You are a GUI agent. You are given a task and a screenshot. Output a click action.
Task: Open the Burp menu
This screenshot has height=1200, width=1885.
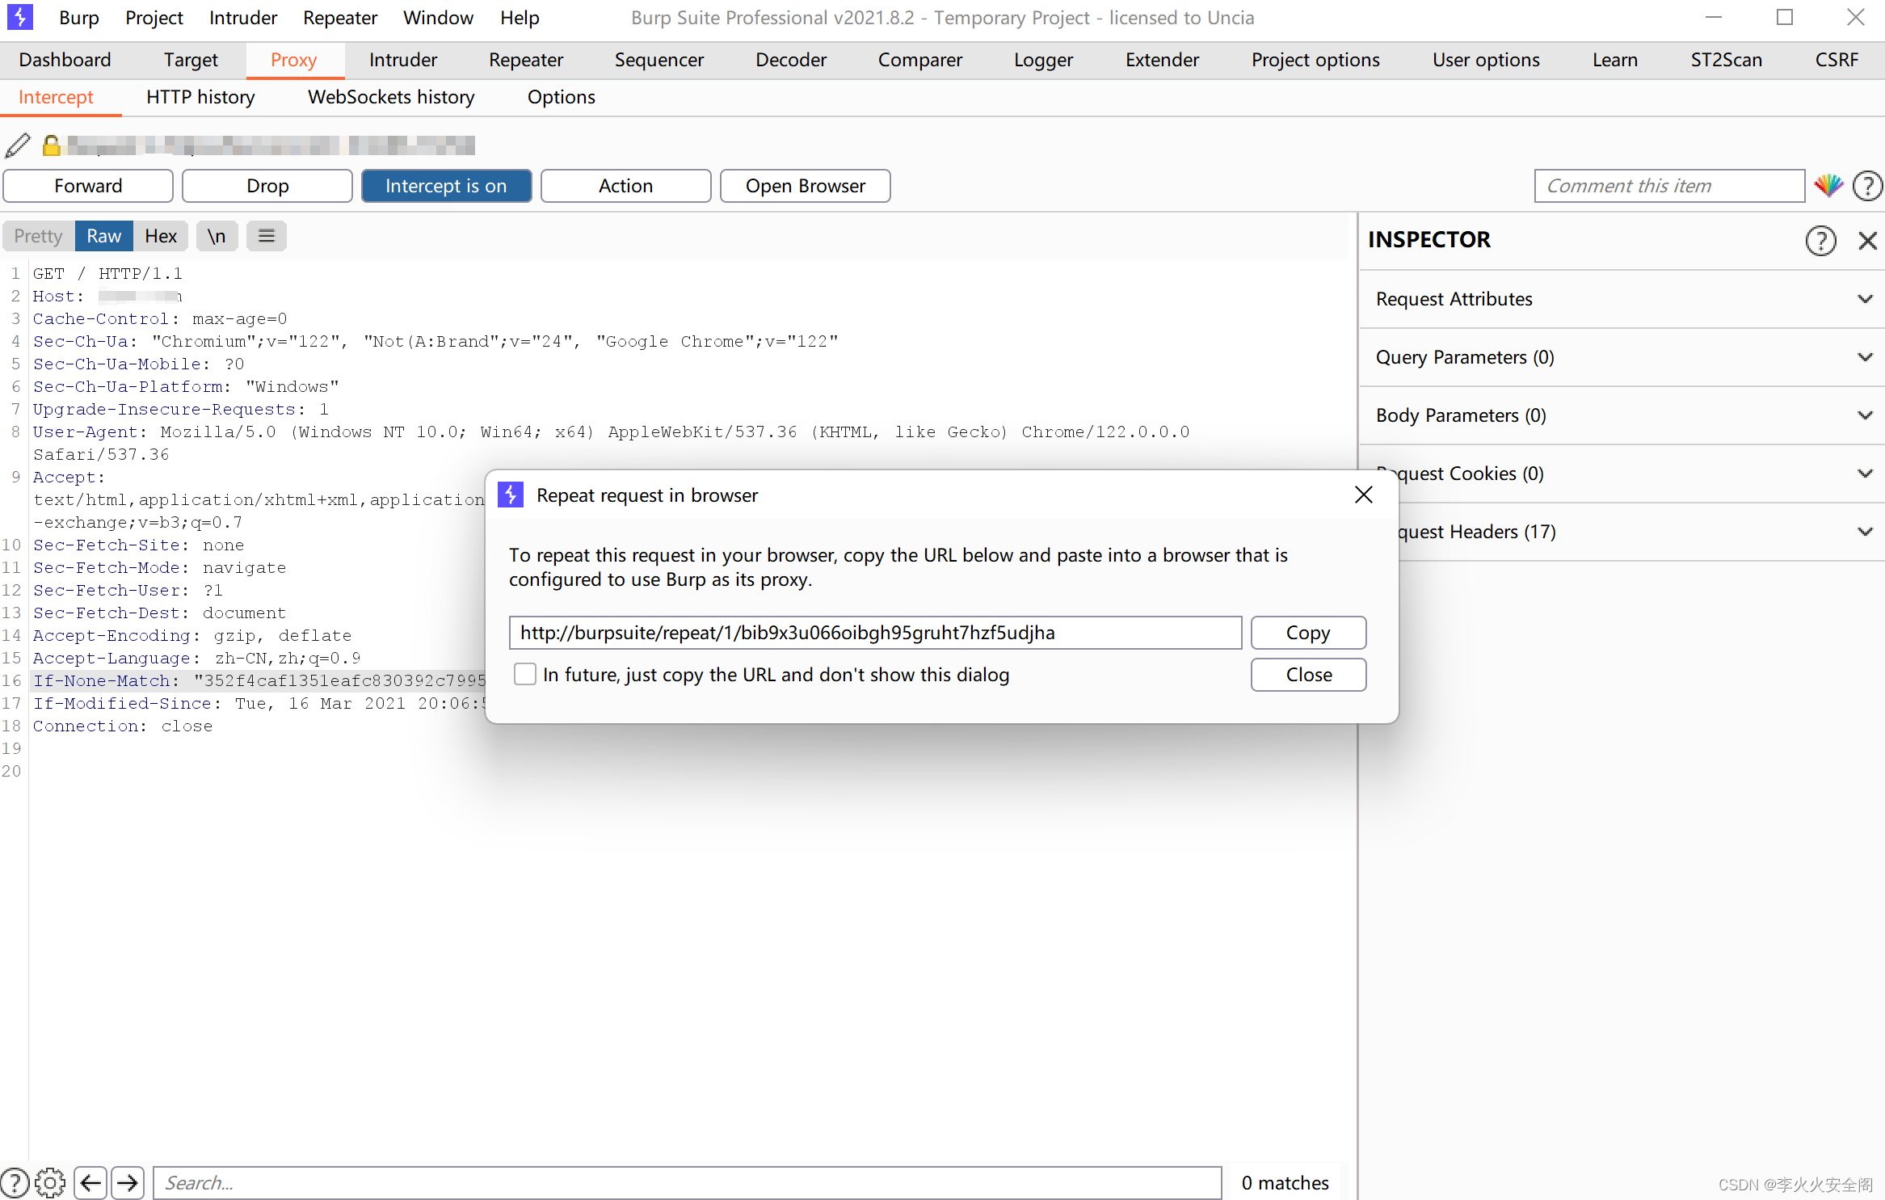coord(79,18)
